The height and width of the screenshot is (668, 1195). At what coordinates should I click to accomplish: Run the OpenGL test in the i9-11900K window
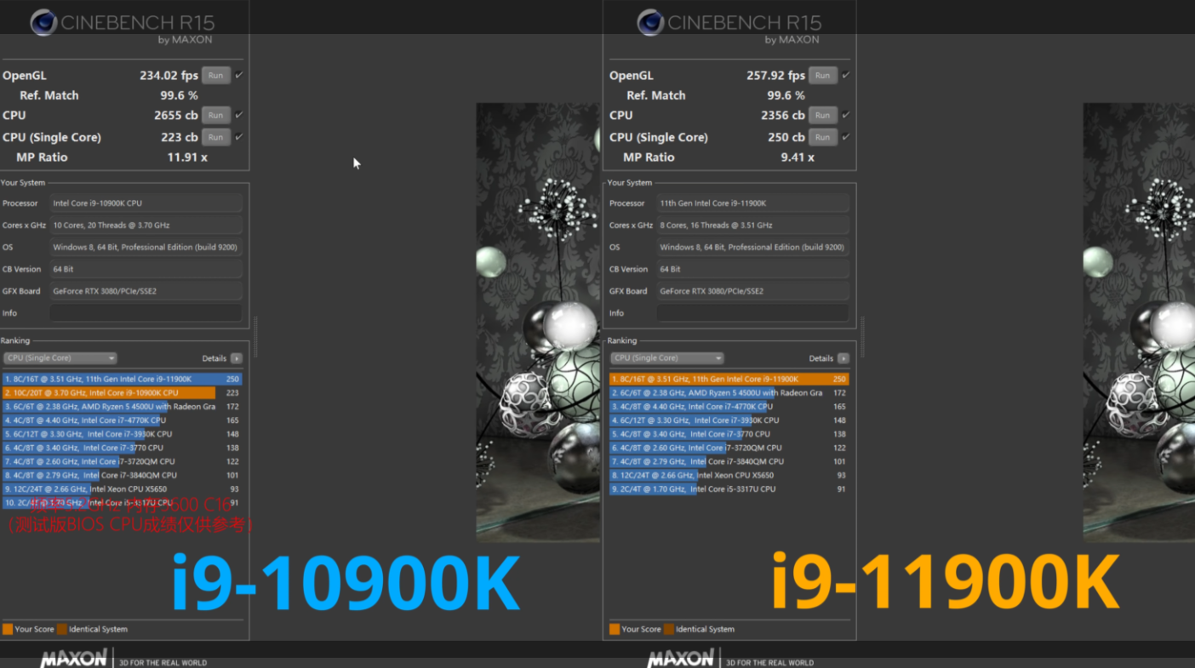823,76
